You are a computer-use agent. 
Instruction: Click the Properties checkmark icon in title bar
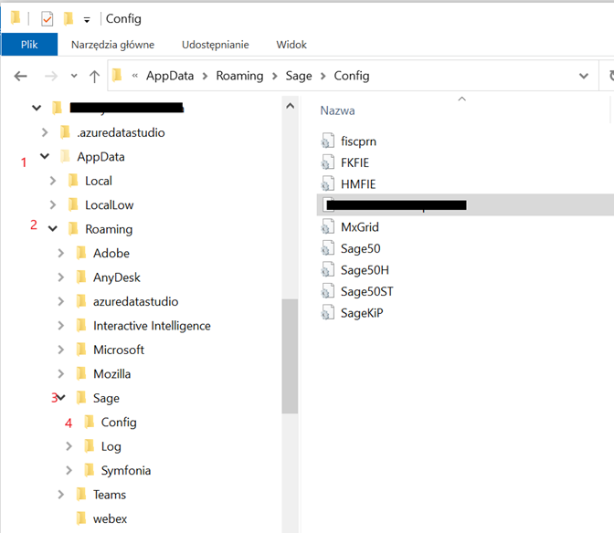(x=47, y=19)
